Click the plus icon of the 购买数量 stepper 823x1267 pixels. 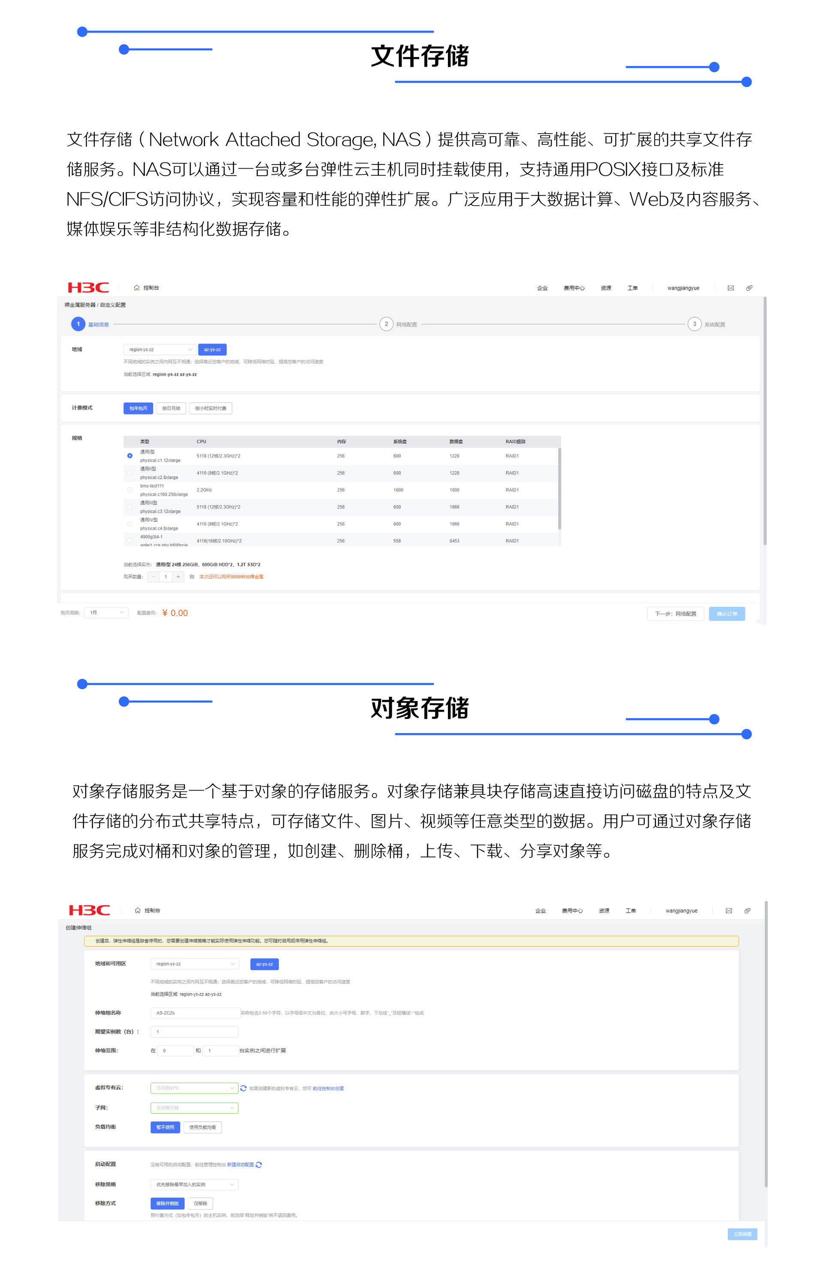point(178,577)
